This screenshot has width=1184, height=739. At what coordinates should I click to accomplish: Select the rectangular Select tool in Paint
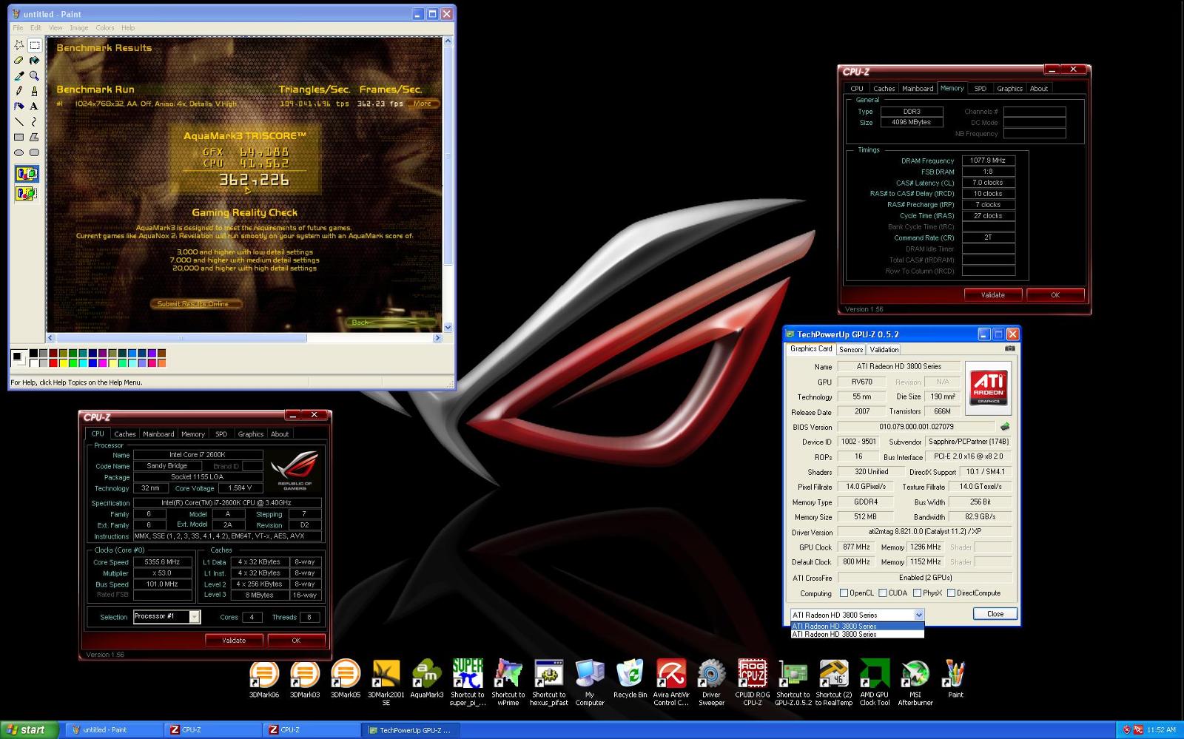coord(34,45)
